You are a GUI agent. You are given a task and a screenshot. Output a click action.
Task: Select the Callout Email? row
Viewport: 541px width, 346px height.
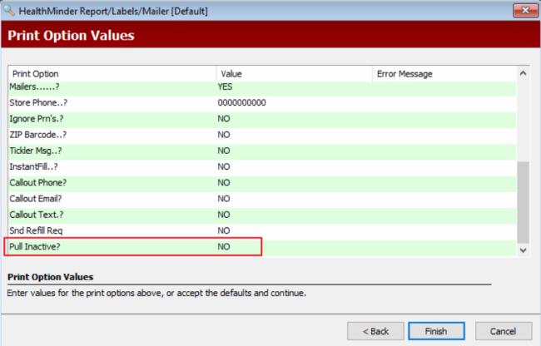(262, 199)
